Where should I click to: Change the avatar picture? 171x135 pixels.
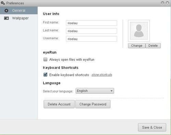click(x=136, y=46)
